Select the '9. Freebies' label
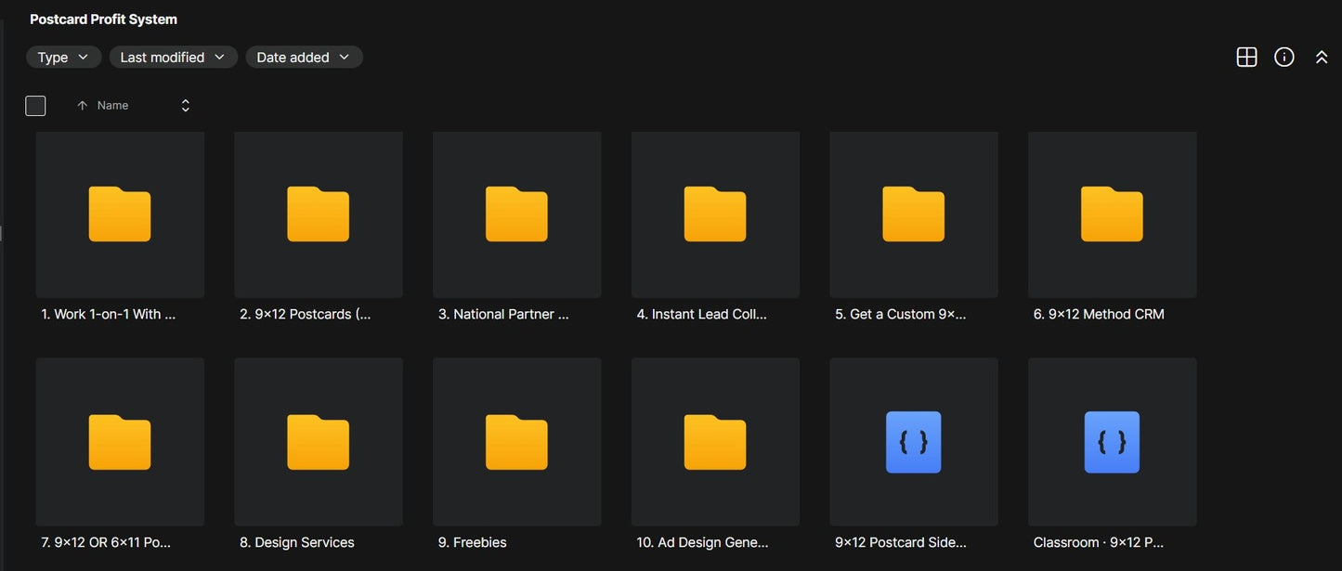The image size is (1342, 571). pos(473,542)
